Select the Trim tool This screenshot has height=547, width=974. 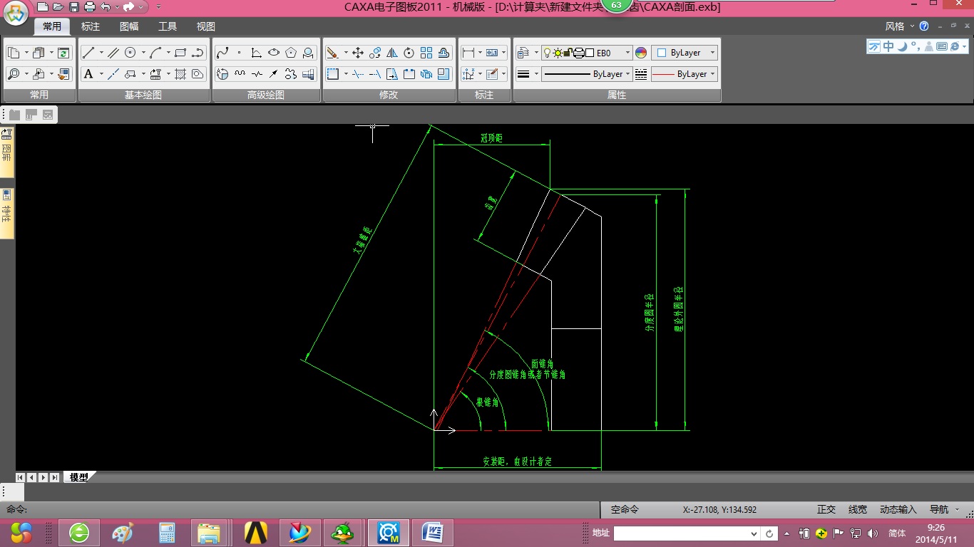[x=358, y=74]
